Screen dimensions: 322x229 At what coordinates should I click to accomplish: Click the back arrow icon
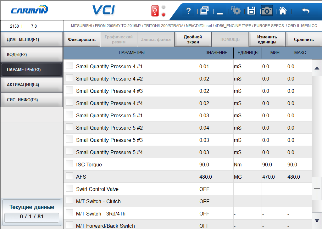305,11
